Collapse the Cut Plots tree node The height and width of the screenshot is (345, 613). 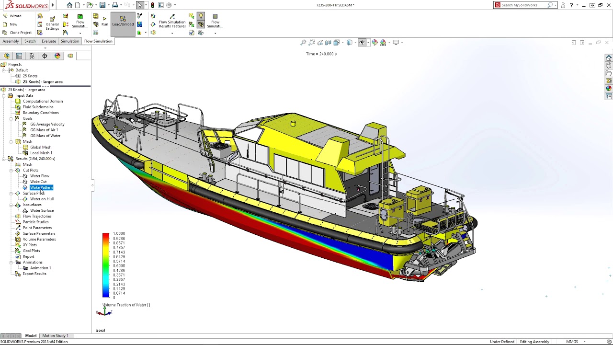coord(11,170)
